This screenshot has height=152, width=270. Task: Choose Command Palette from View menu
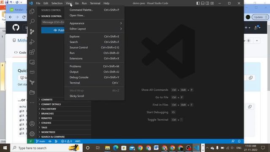click(94, 10)
